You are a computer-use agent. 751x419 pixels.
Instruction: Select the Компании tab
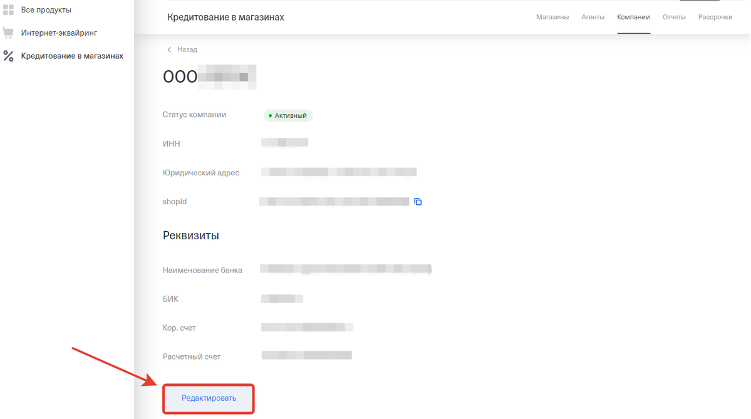633,17
